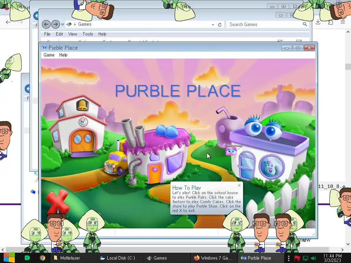Click Forward arrow in Games explorer window
Image resolution: width=351 pixels, height=263 pixels.
coord(56,24)
